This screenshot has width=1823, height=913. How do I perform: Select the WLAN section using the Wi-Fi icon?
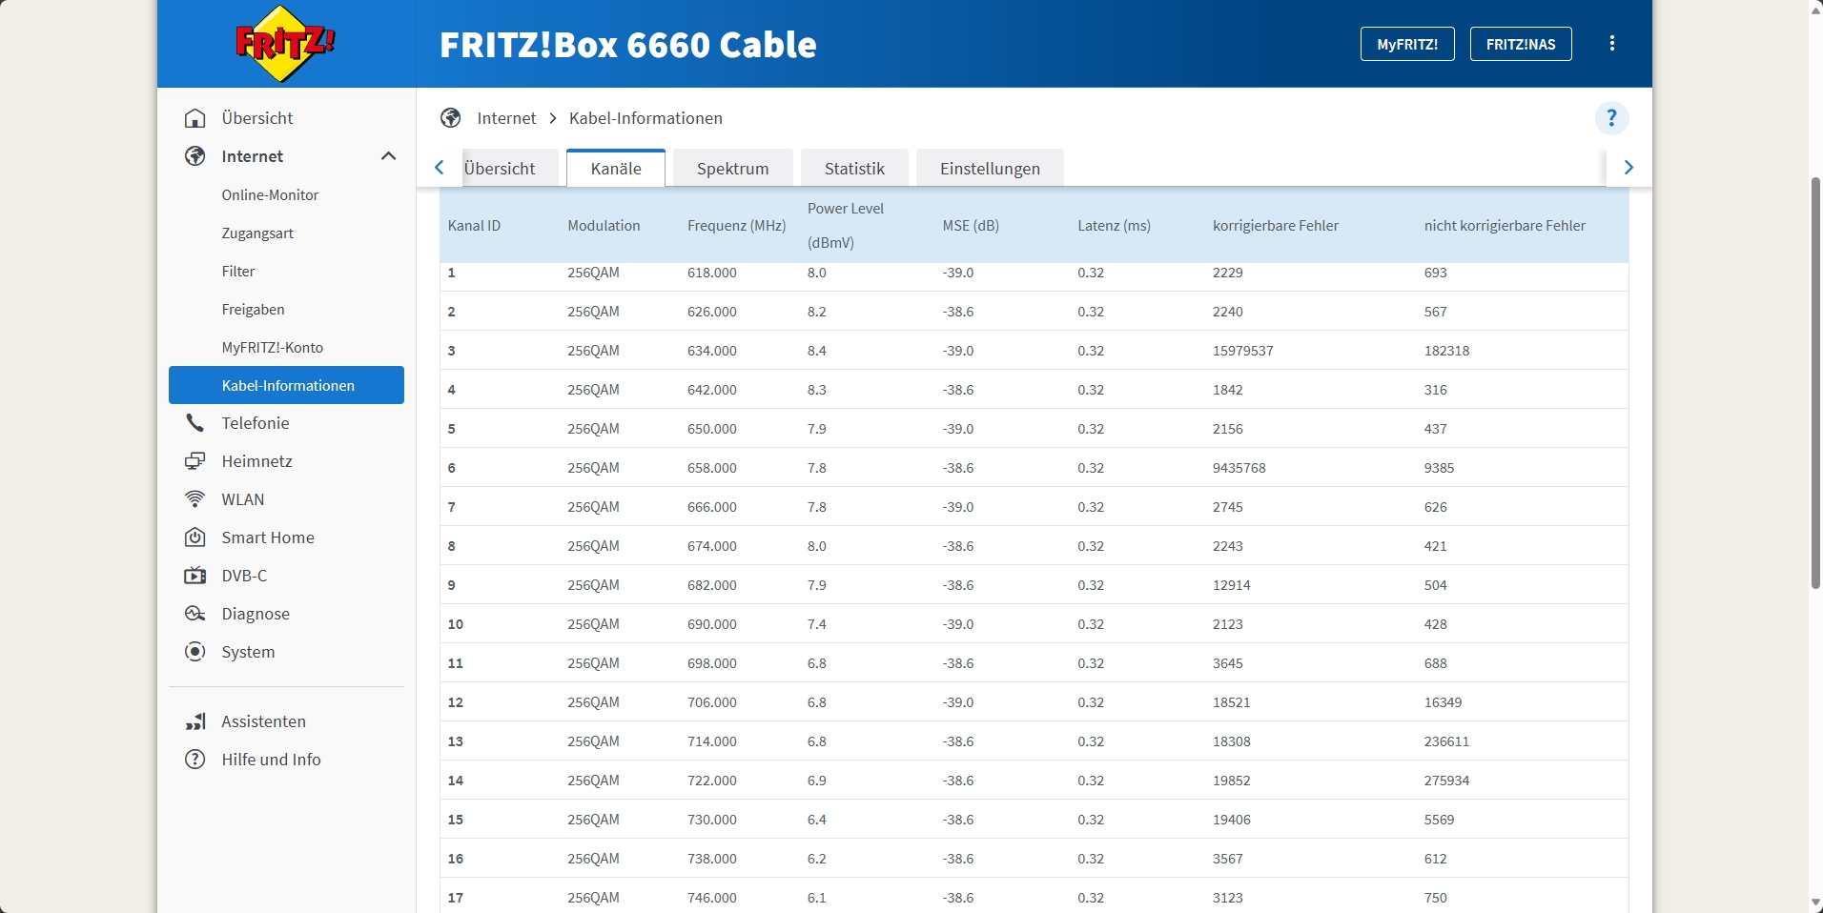coord(195,498)
